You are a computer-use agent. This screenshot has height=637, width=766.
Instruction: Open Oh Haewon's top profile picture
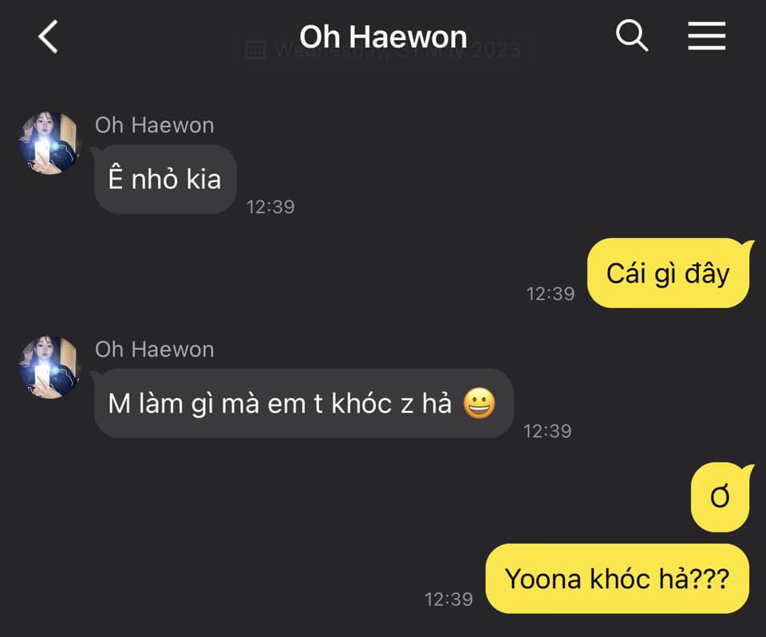pos(49,142)
